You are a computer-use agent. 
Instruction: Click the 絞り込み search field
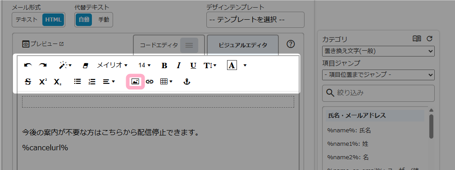378,93
